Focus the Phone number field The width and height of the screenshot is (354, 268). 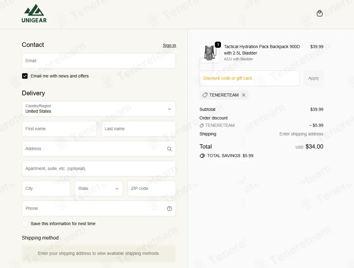click(99, 209)
